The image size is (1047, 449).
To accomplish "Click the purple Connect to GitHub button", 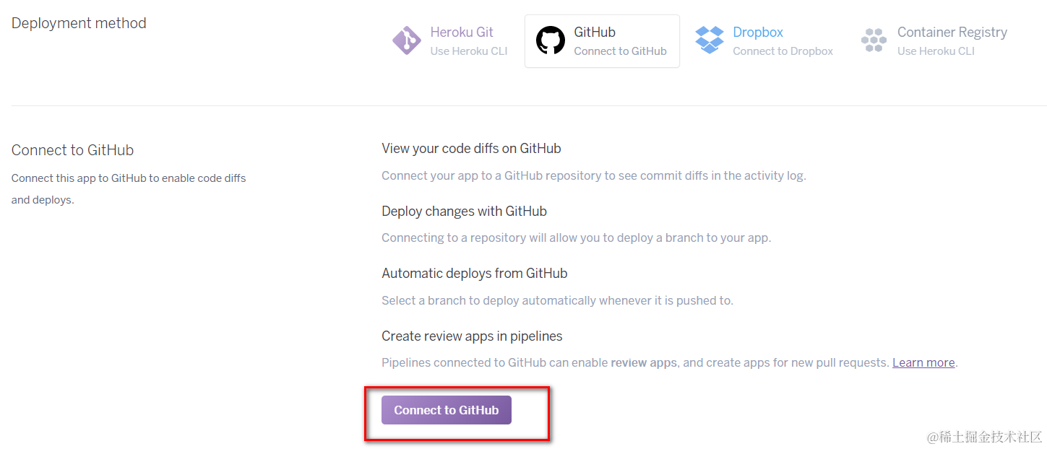I will (447, 410).
